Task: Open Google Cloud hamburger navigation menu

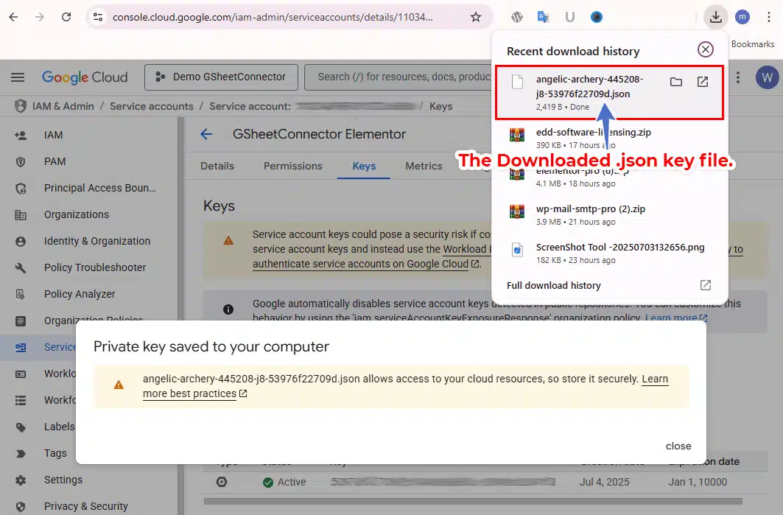Action: point(18,77)
